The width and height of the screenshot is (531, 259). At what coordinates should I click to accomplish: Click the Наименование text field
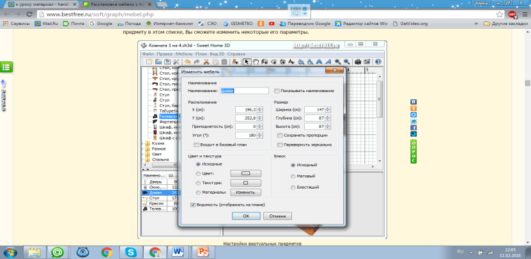[x=244, y=91]
